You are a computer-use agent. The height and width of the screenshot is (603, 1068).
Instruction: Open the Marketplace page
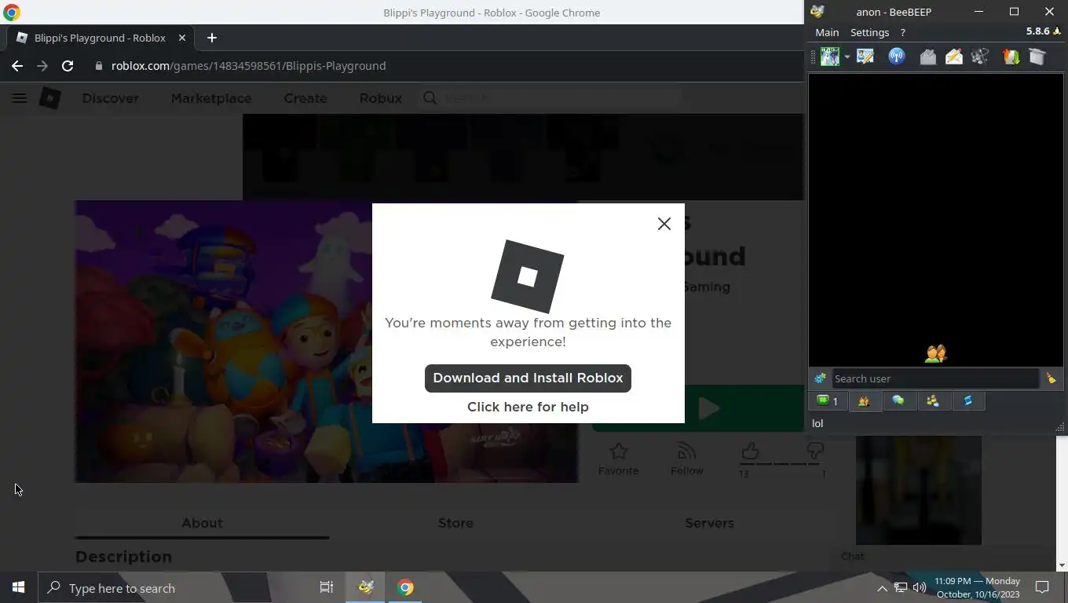point(211,98)
